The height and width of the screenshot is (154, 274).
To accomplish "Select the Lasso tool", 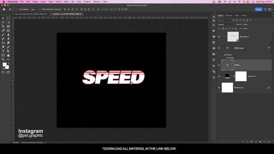I will point(3,22).
